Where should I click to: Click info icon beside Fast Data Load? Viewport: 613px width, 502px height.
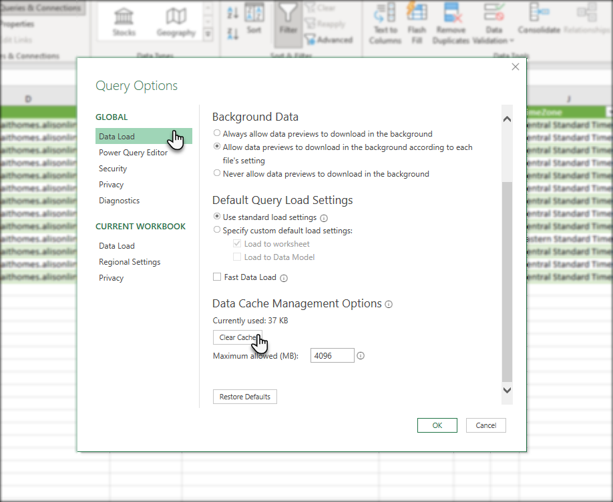pos(284,278)
